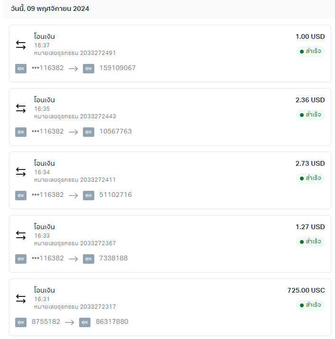Click transfer arrows icon for 1.00 USD transaction
335x339 pixels.
point(21,45)
